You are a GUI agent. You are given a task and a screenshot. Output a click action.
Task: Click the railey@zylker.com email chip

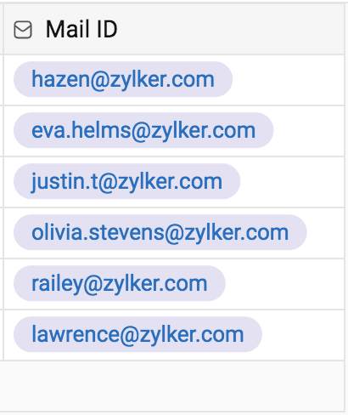(120, 283)
